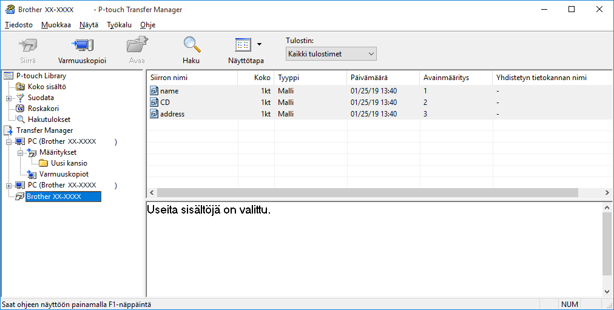Expand the second PC (Brother XX-XXXX) node
The height and width of the screenshot is (310, 614).
pyautogui.click(x=8, y=186)
